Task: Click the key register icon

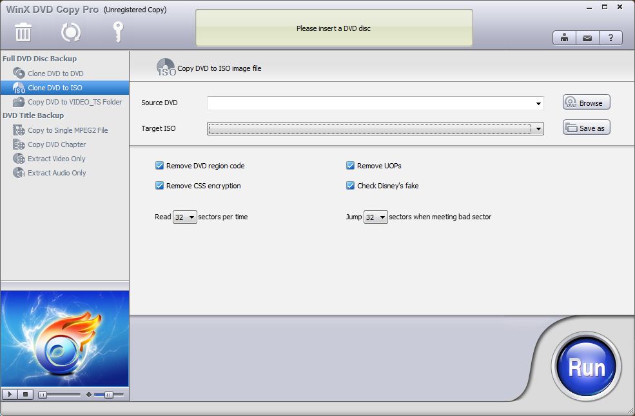Action: tap(118, 32)
